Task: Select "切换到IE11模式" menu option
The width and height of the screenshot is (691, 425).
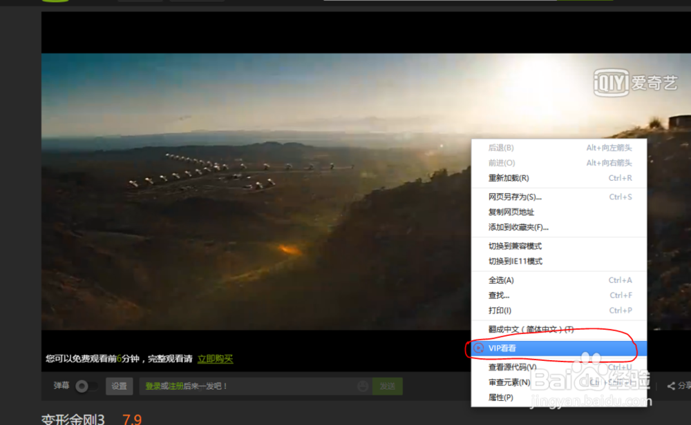Action: 559,261
